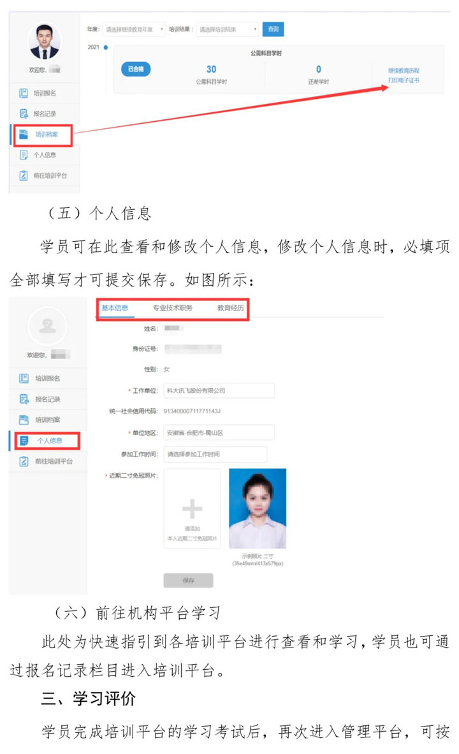The image size is (459, 754).
Task: Click the highlighted 个人信息 icon on the profile page
Action: click(x=24, y=440)
